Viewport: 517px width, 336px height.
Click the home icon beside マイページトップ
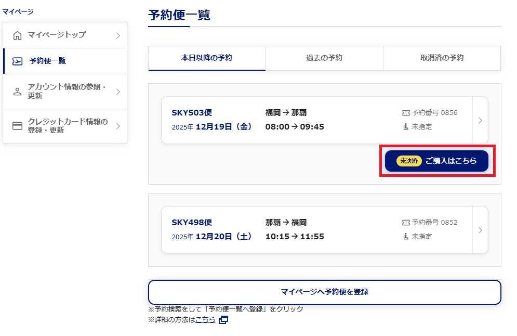pos(17,35)
